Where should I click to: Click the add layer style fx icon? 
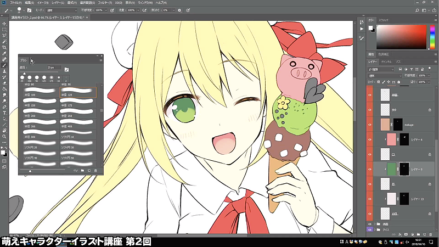(x=400, y=234)
